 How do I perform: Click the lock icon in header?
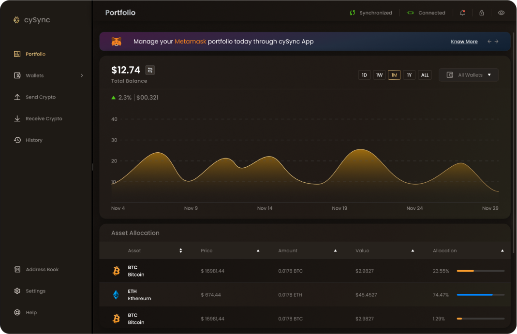482,13
